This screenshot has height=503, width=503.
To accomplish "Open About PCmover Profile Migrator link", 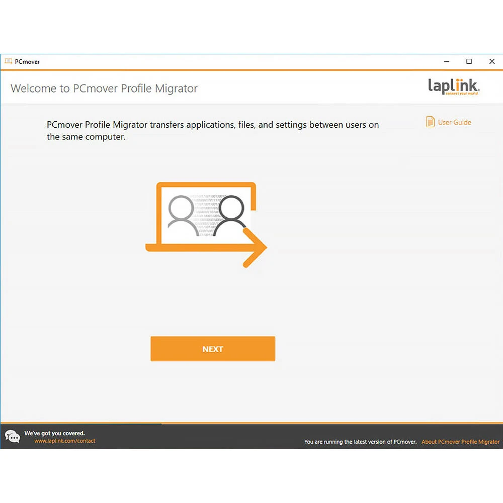I will coord(460,442).
